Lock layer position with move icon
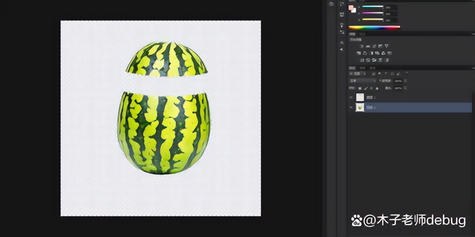This screenshot has height=237, width=475. pos(371,89)
